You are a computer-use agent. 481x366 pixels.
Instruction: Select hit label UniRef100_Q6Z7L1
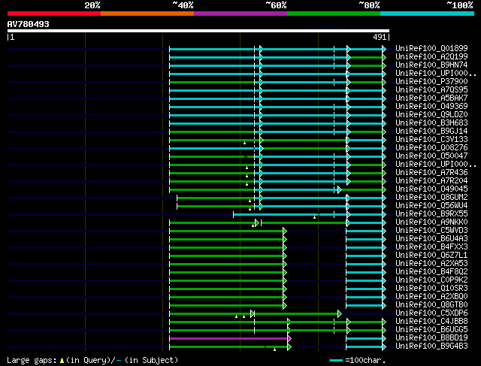431,256
